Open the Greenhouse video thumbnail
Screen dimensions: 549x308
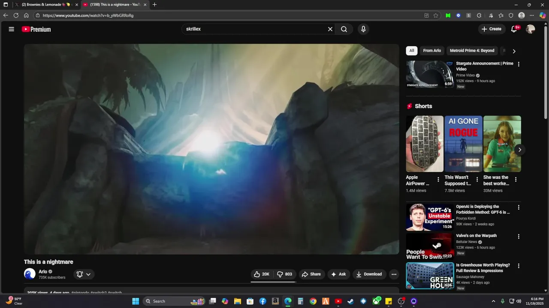click(430, 276)
